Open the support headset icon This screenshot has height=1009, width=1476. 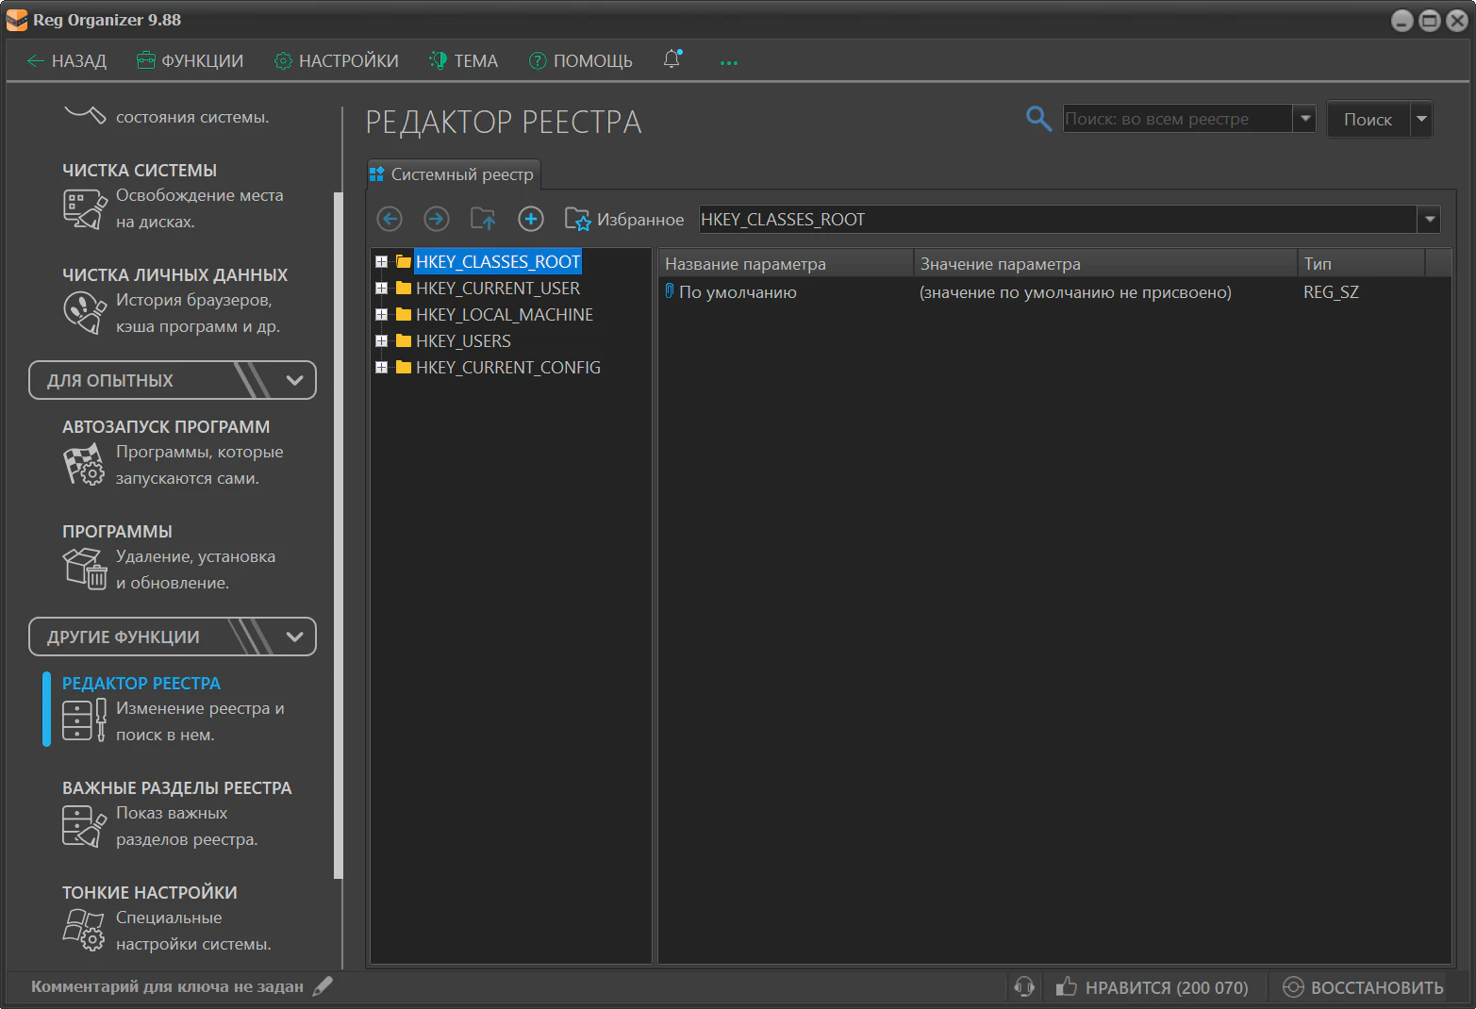[1024, 987]
